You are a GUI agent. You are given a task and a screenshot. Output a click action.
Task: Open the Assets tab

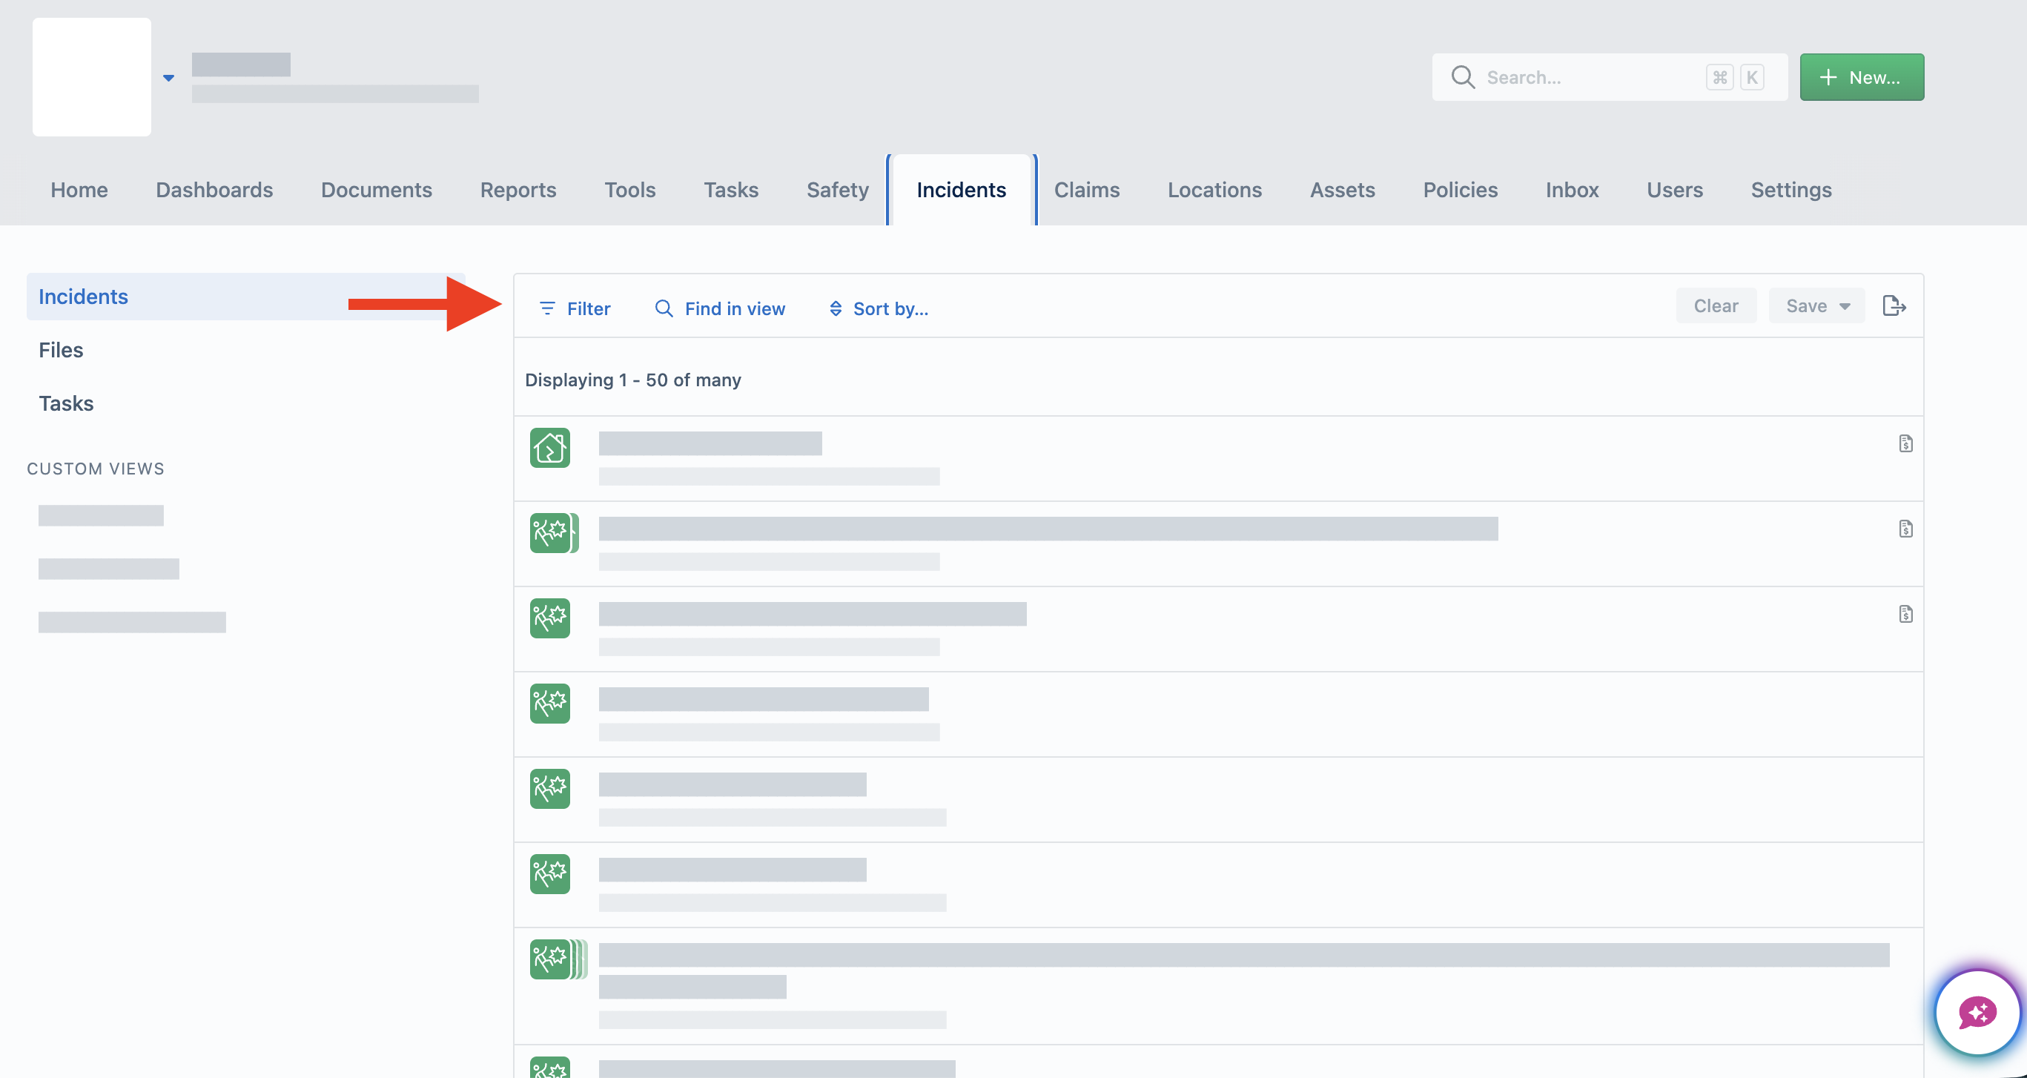pos(1342,190)
